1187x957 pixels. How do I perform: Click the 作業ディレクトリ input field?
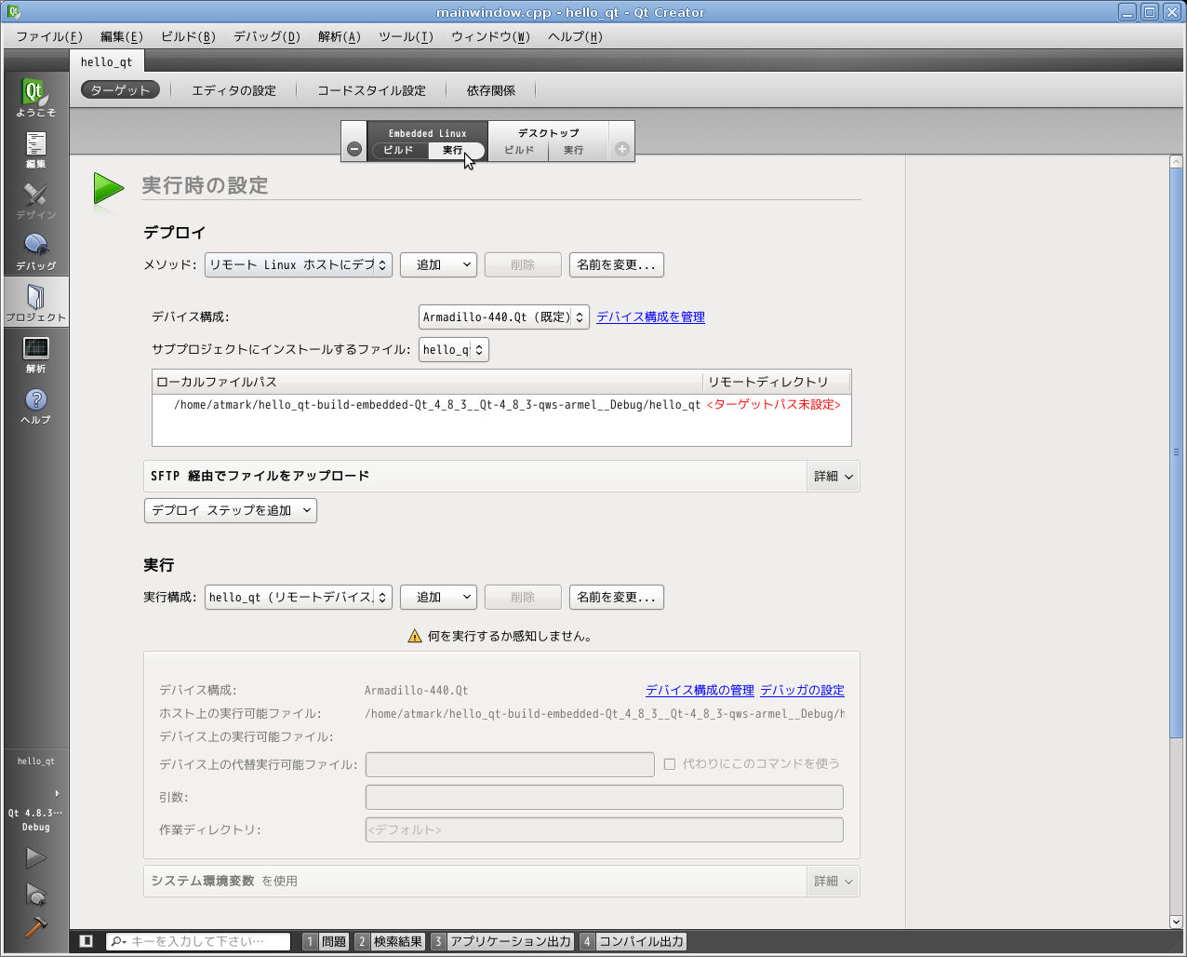(x=605, y=829)
